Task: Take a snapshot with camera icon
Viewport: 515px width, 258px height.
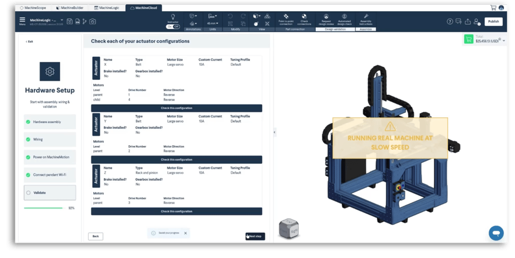Action: 93,21
